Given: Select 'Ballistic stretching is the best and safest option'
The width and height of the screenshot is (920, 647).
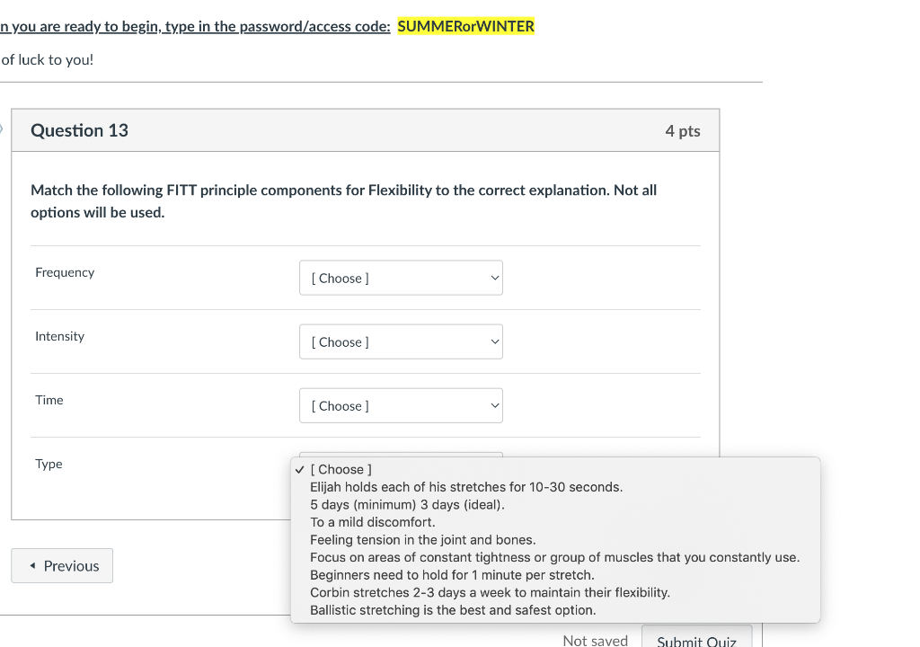Looking at the screenshot, I should coord(452,609).
